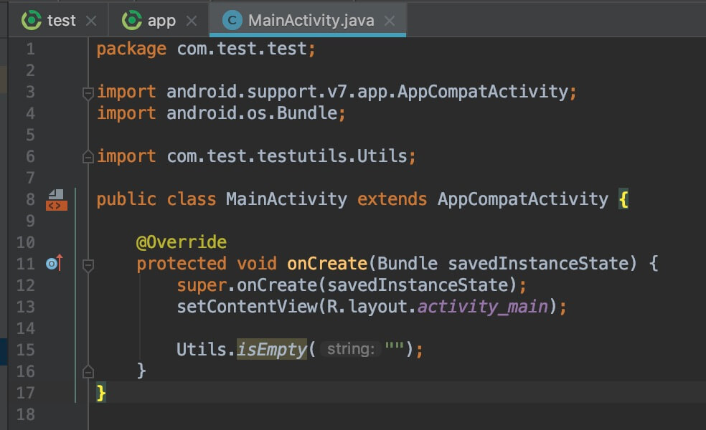Image resolution: width=706 pixels, height=430 pixels.
Task: Click the @Override annotation
Action: (x=182, y=242)
